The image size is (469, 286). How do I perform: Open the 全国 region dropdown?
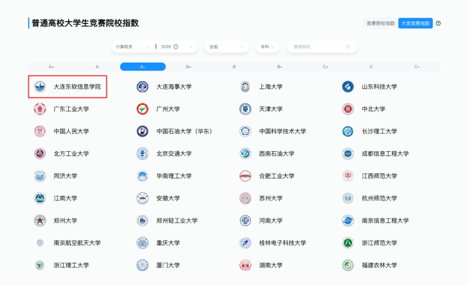click(x=227, y=47)
